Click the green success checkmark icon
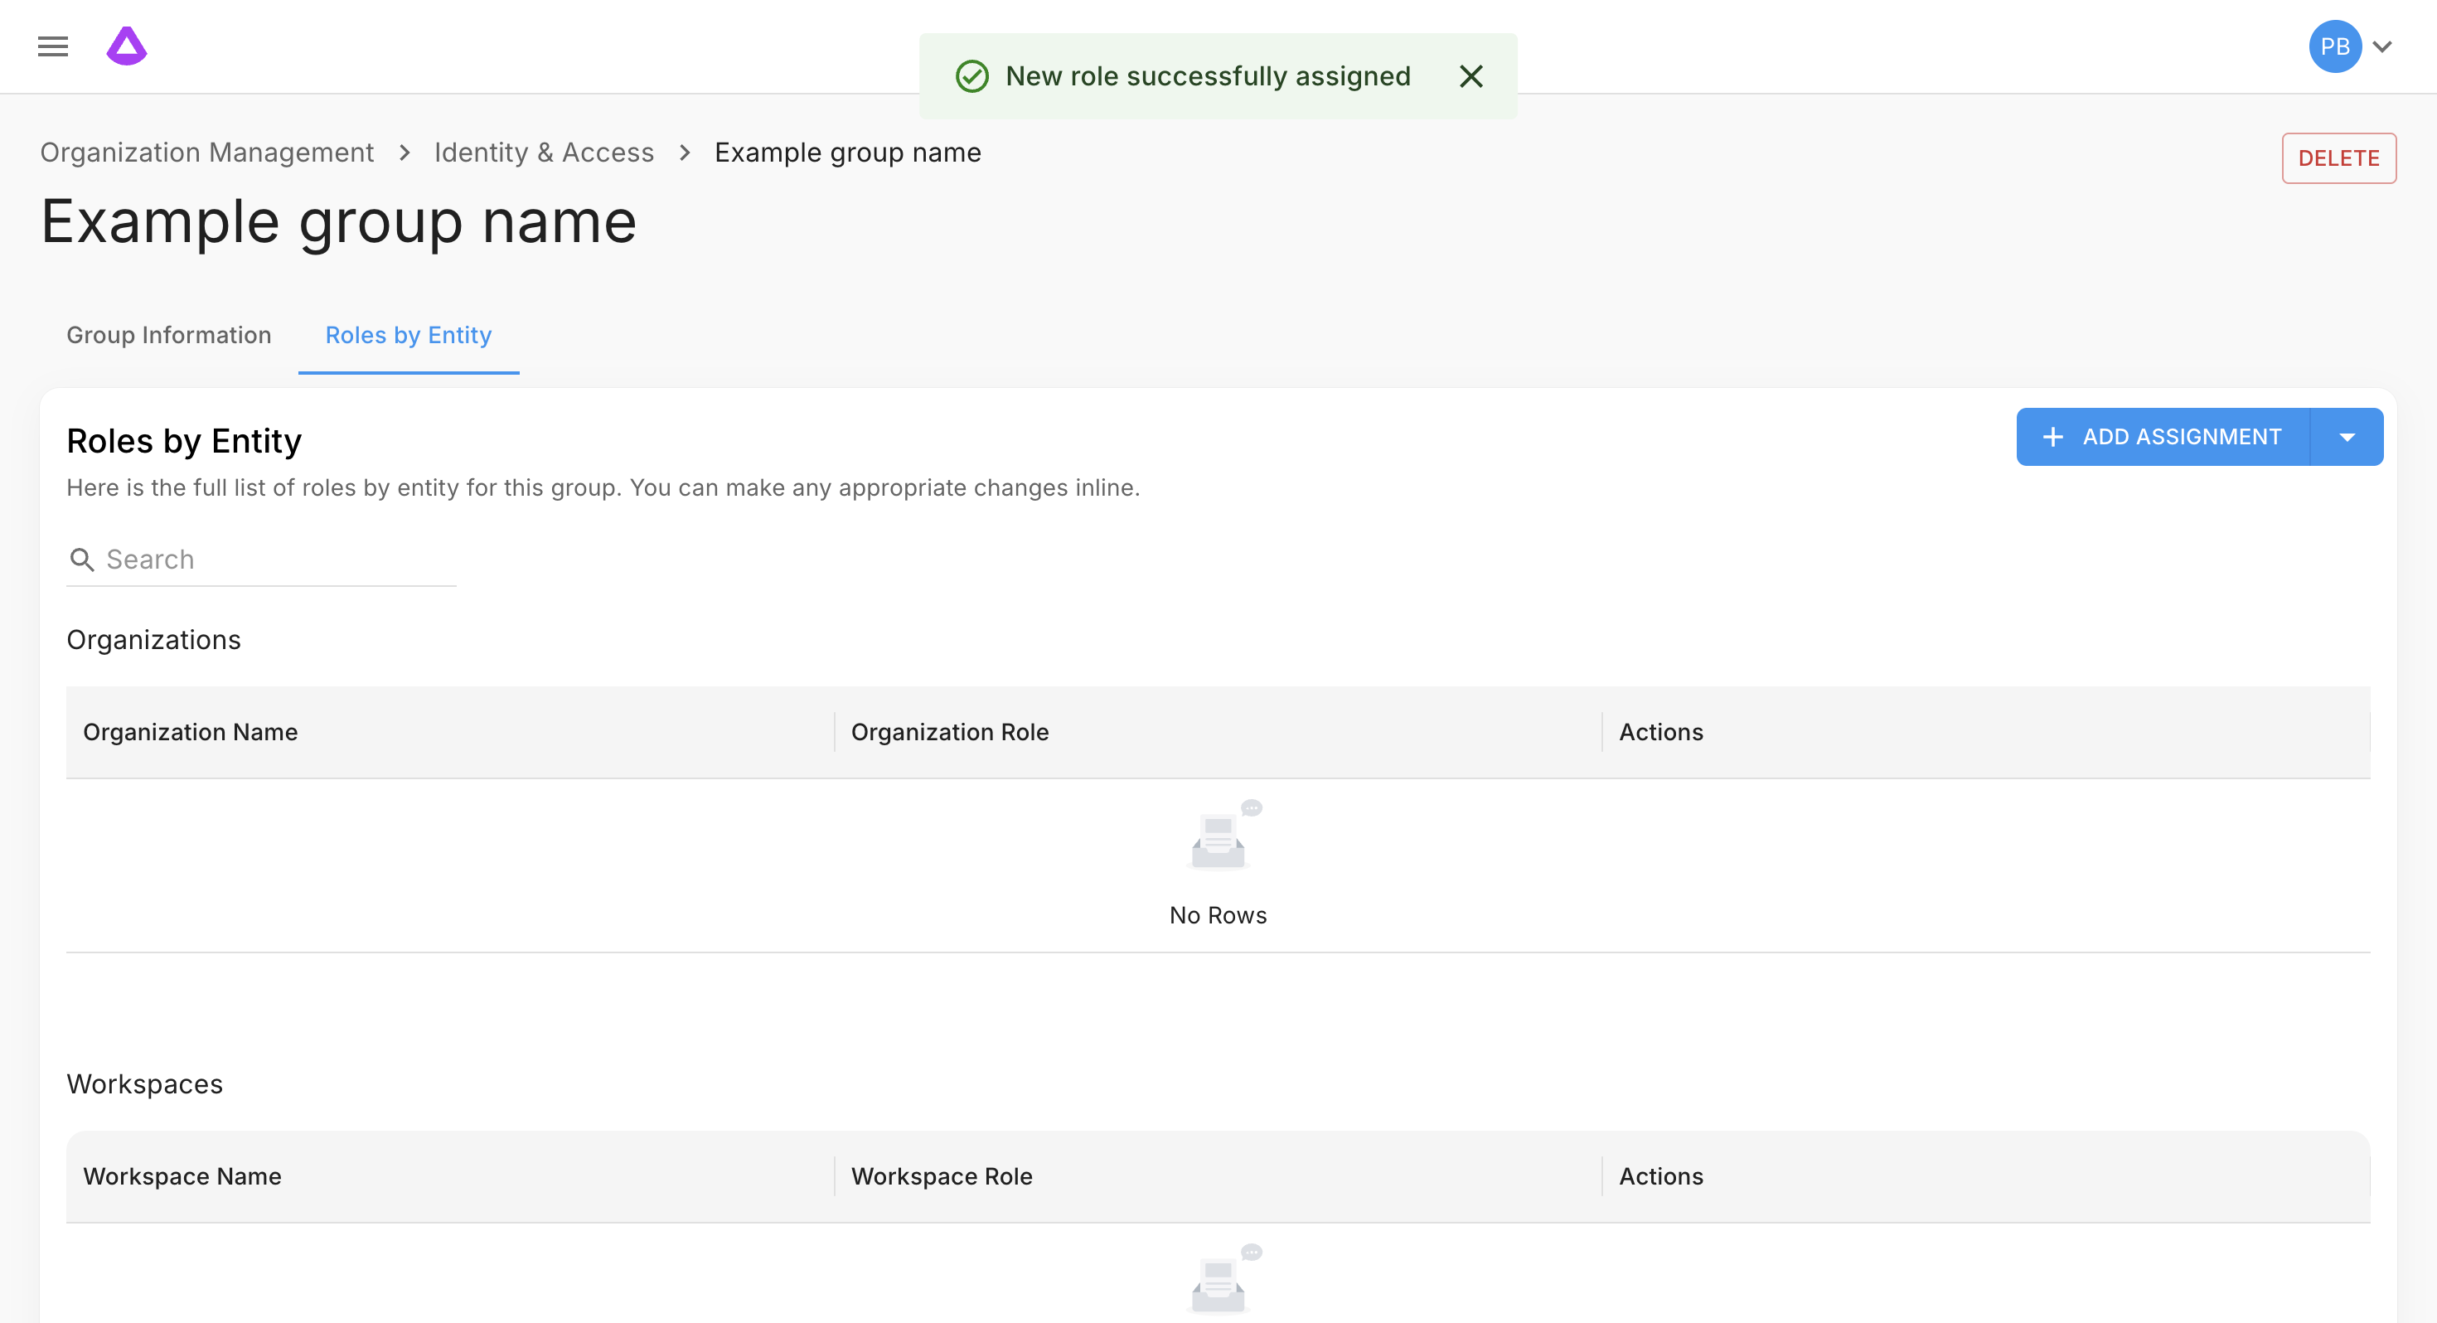 point(971,76)
